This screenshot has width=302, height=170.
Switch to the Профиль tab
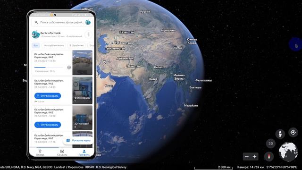(84, 153)
